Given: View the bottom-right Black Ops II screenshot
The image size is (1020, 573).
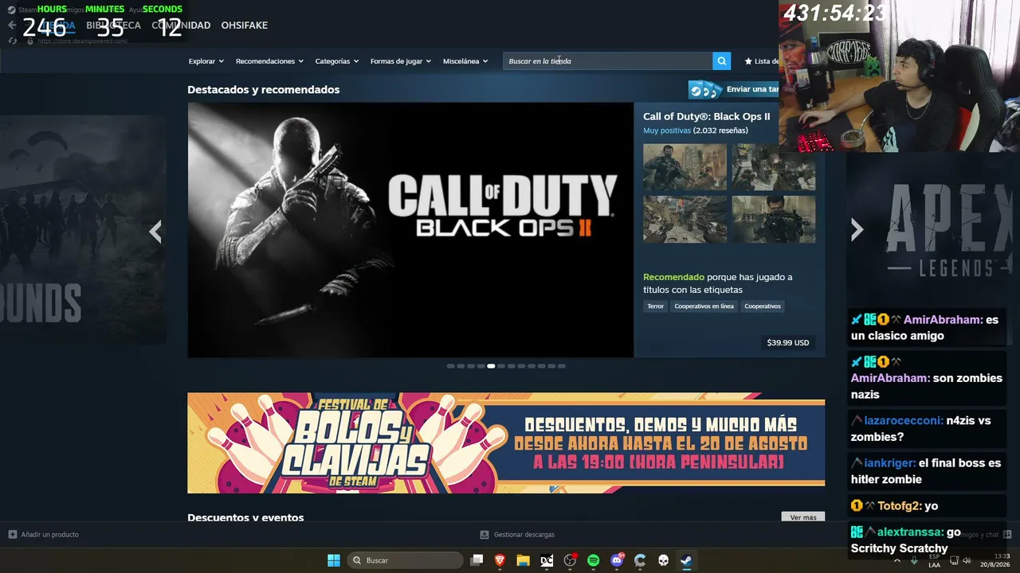Looking at the screenshot, I should pos(774,219).
